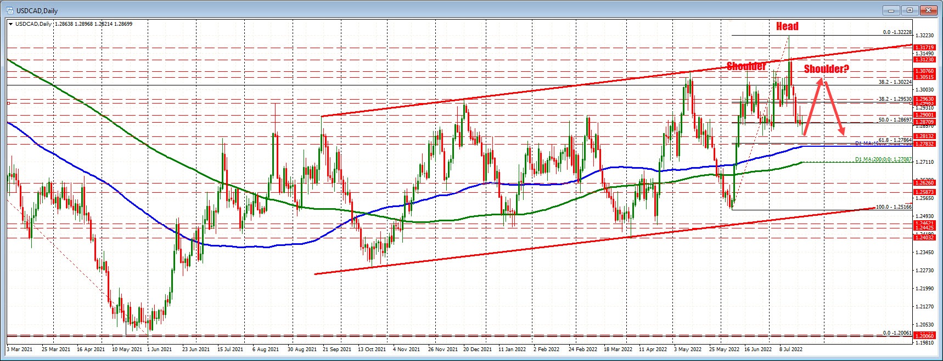Click the 23 Jun 2021 date label
943x361 pixels.
[x=196, y=349]
